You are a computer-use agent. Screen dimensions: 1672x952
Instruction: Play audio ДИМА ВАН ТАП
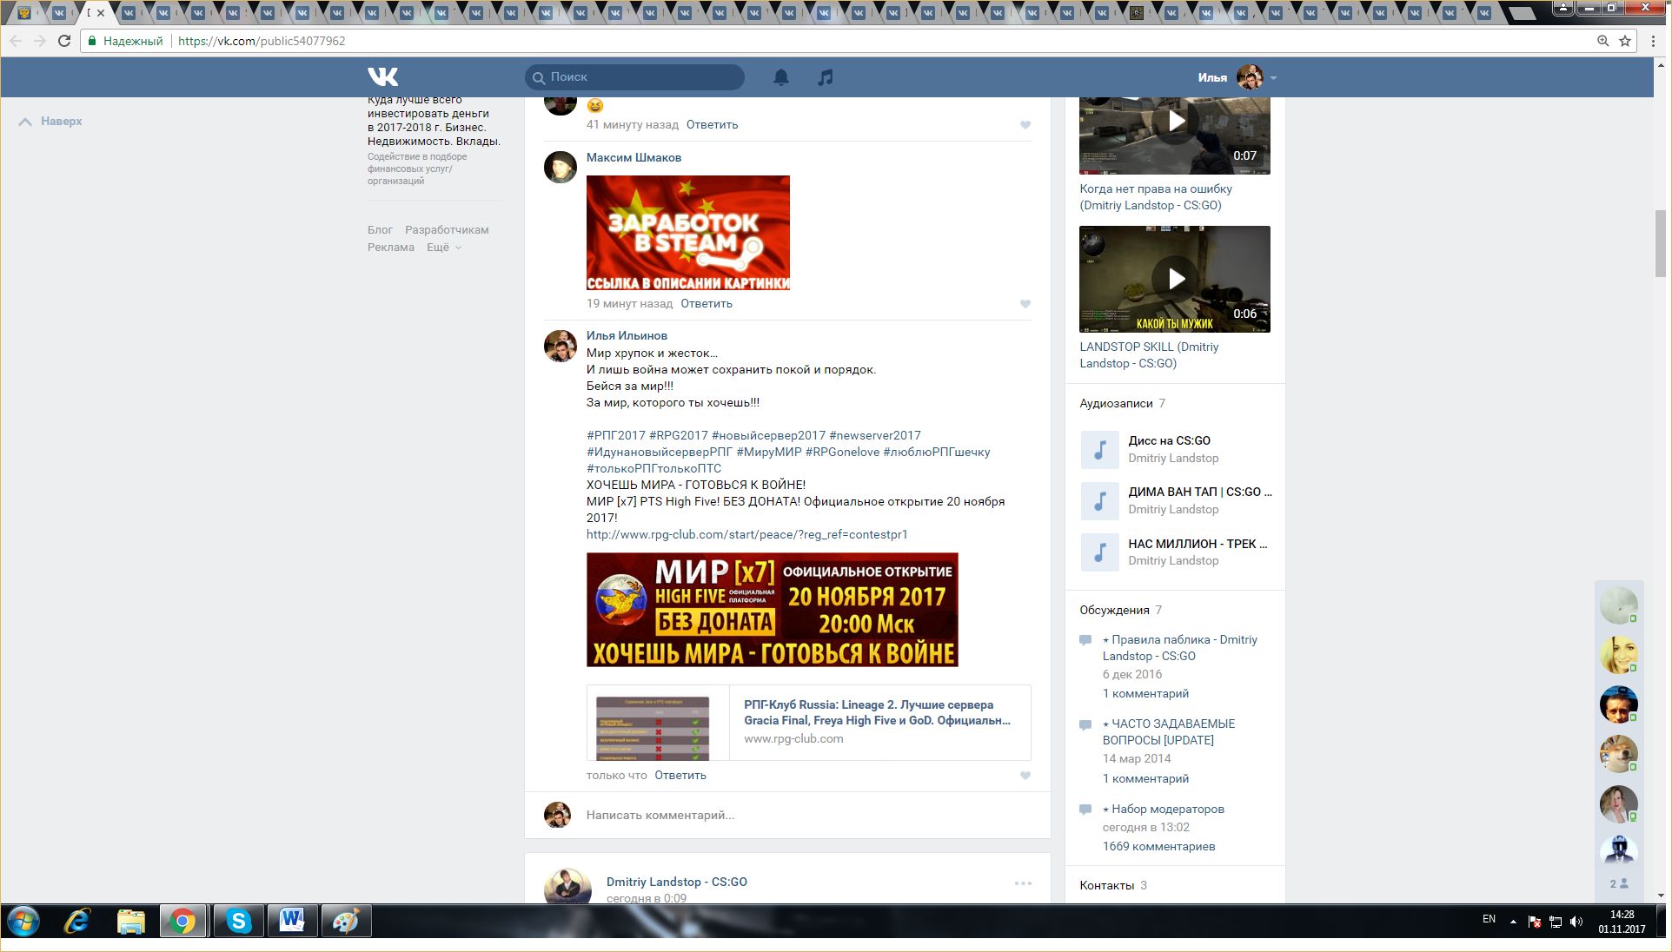tap(1099, 501)
